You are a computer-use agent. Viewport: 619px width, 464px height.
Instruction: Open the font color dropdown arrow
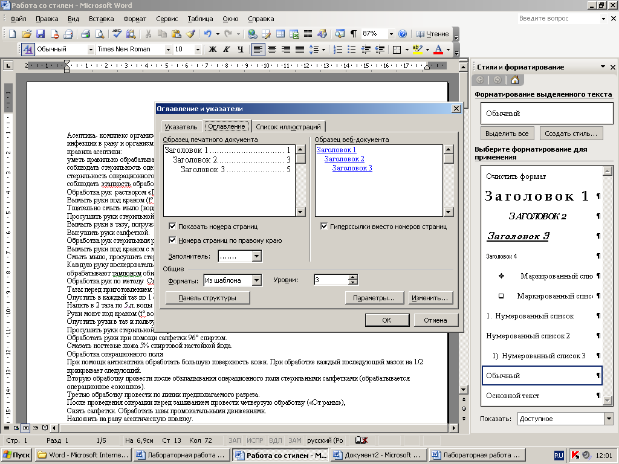(448, 50)
